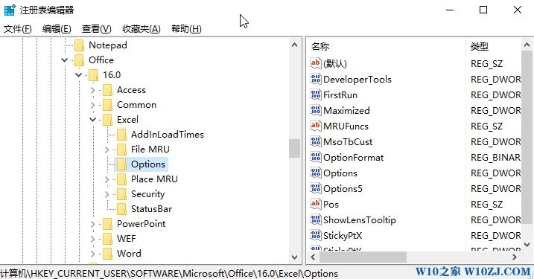This screenshot has width=534, height=279.
Task: Click the DWORD icon beside ShowLensTooltip
Action: tap(315, 219)
